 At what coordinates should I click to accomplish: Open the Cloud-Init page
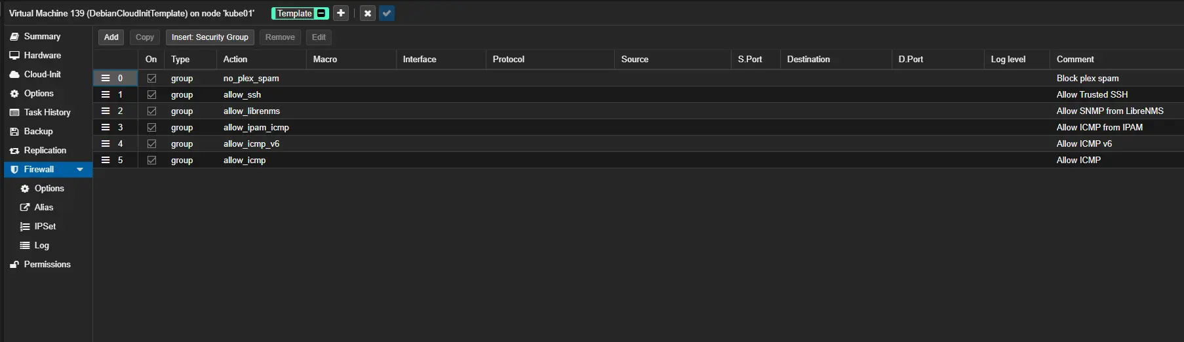point(42,74)
